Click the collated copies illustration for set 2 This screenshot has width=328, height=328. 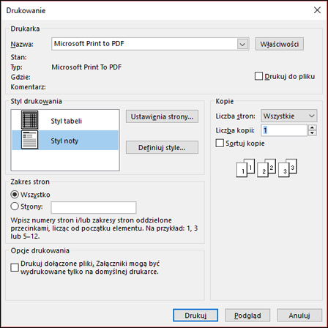pyautogui.click(x=266, y=168)
